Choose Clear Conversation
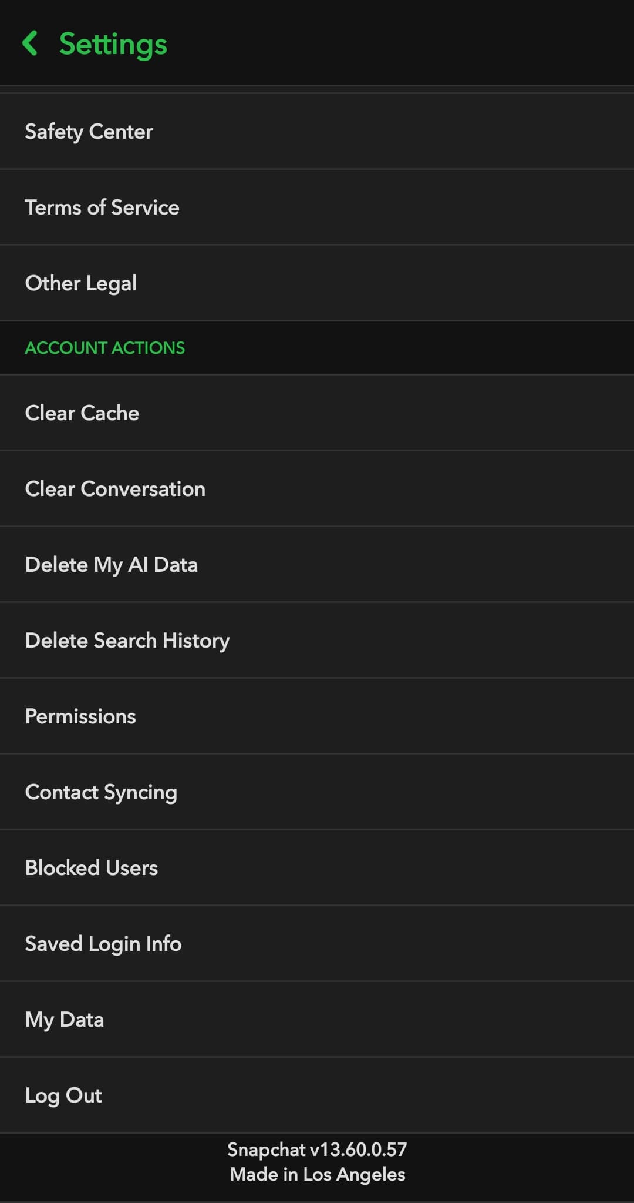 (x=115, y=488)
